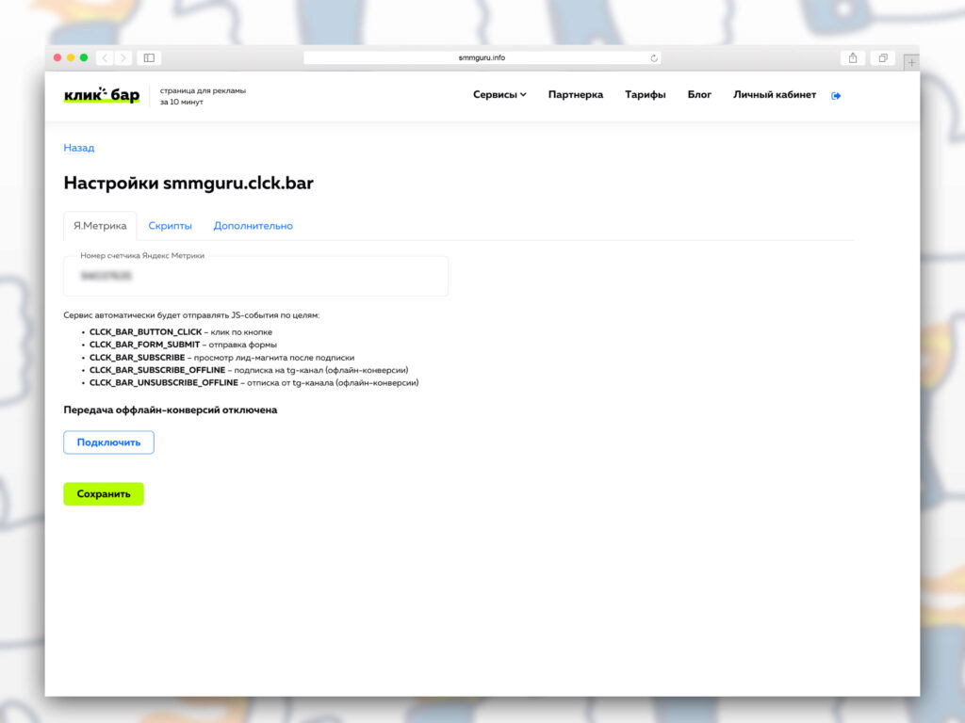This screenshot has width=965, height=723.
Task: Switch to the Скрипты tab
Action: pyautogui.click(x=171, y=226)
